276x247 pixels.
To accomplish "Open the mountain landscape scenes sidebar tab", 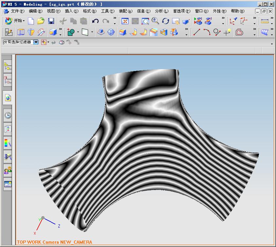I will click(8, 184).
